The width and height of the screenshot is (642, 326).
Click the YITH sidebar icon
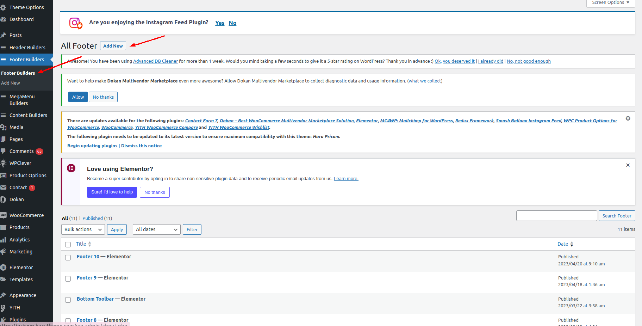tap(3, 308)
